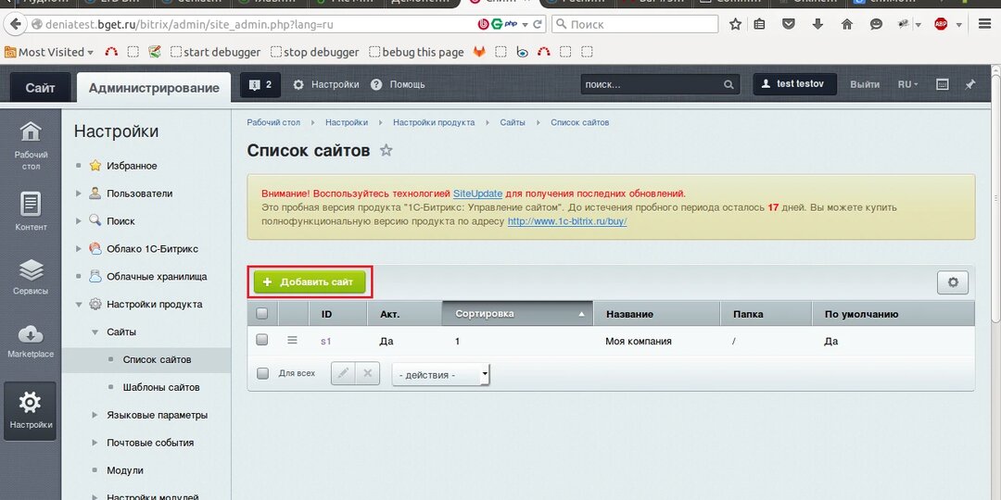Open the Сервисы sidebar section

pyautogui.click(x=31, y=276)
